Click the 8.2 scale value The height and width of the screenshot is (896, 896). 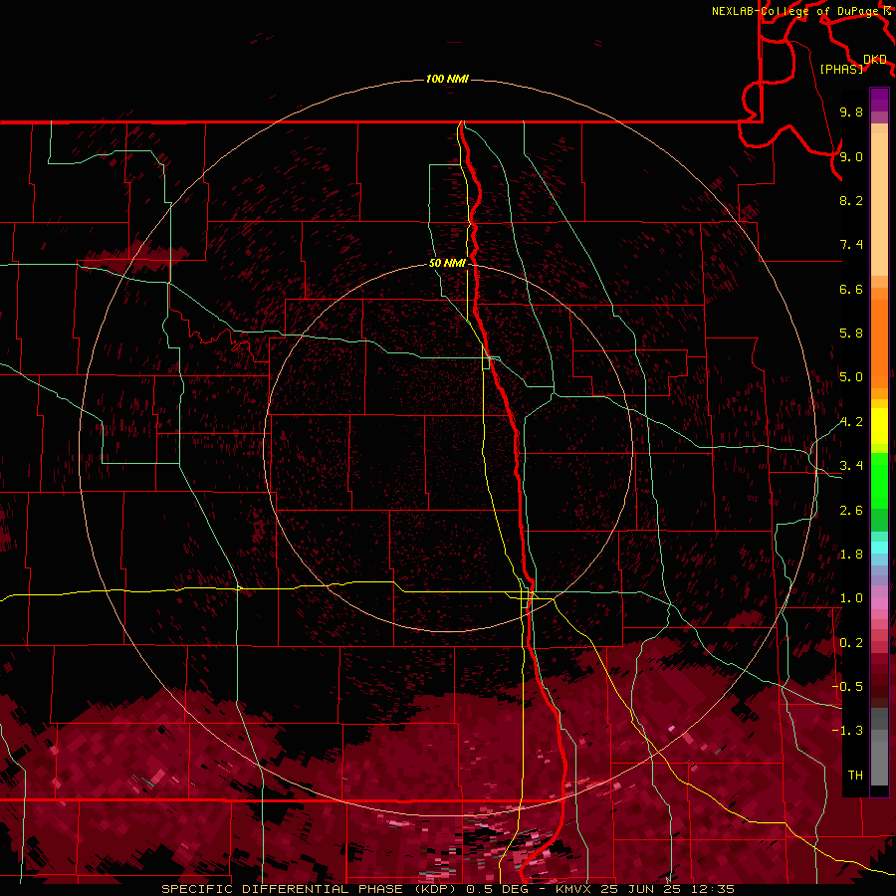click(x=851, y=200)
